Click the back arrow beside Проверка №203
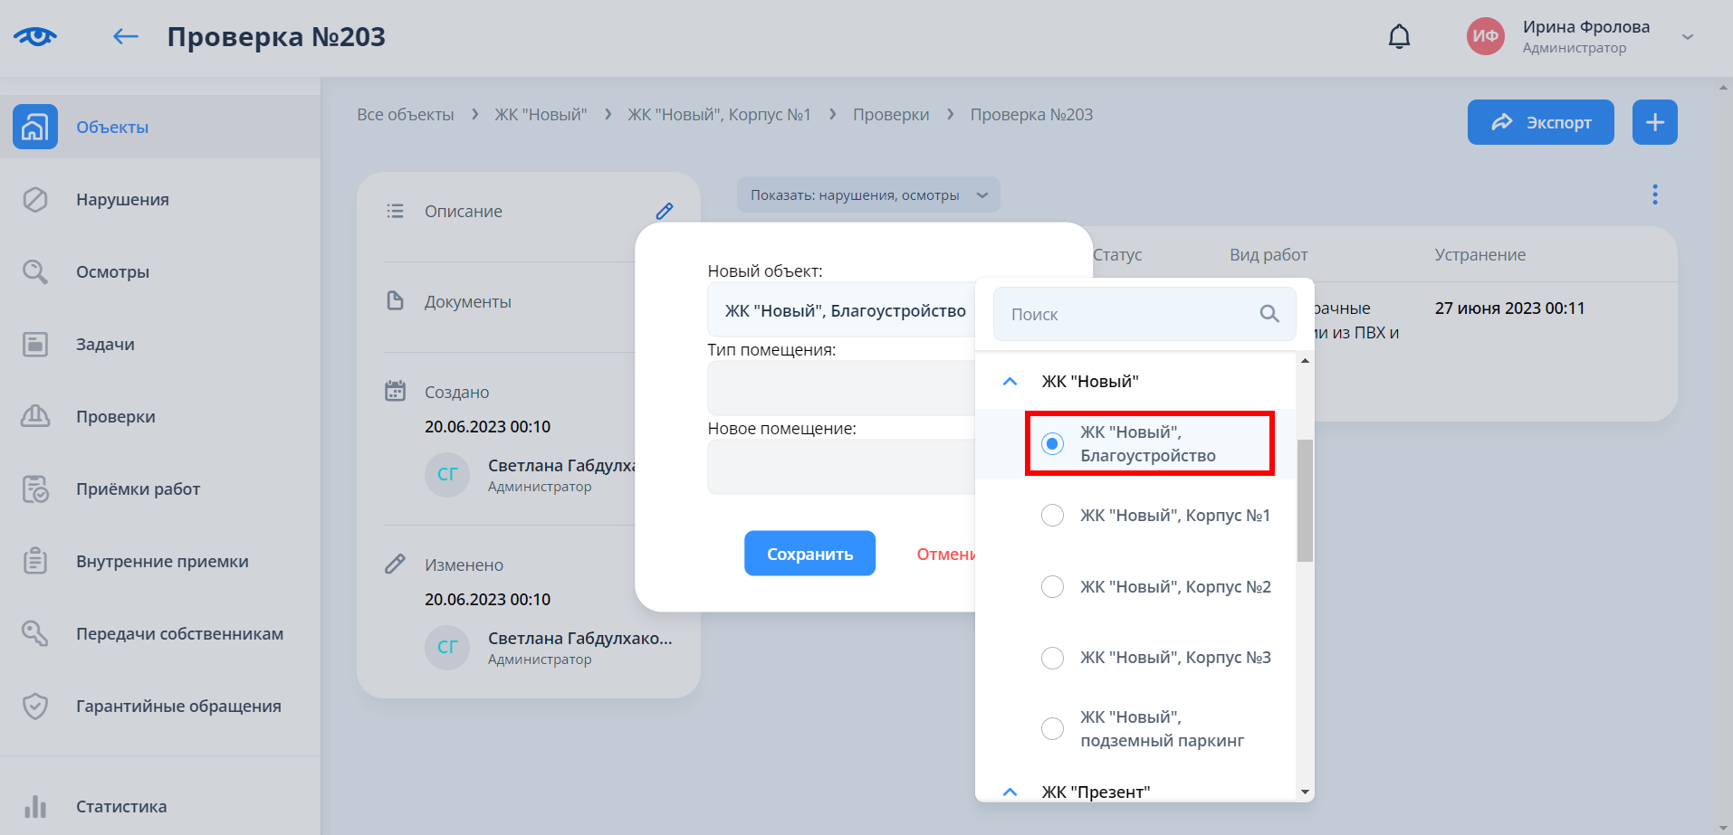 125,37
